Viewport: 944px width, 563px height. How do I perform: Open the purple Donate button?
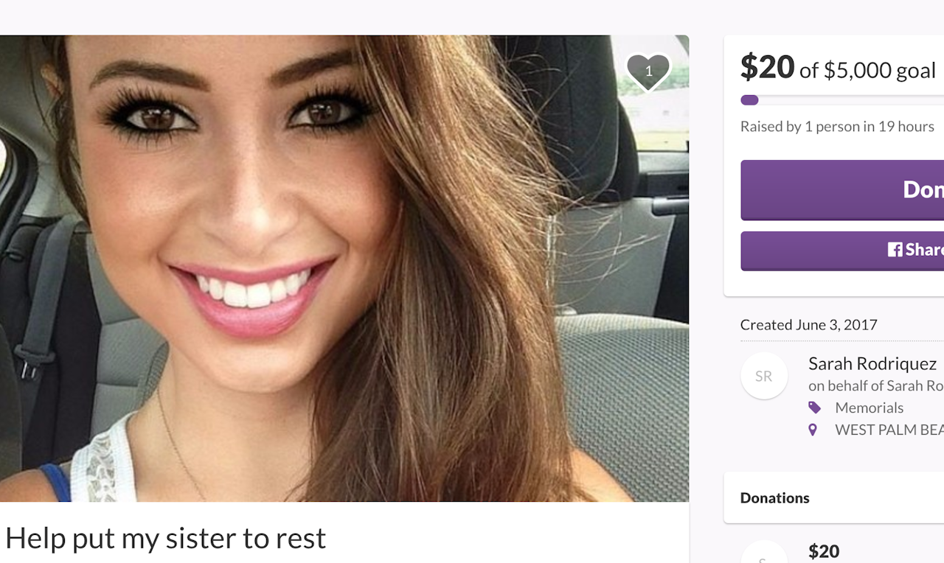click(842, 190)
